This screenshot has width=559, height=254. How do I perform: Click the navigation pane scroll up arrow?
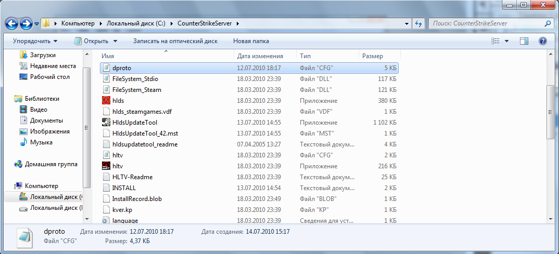(86, 55)
